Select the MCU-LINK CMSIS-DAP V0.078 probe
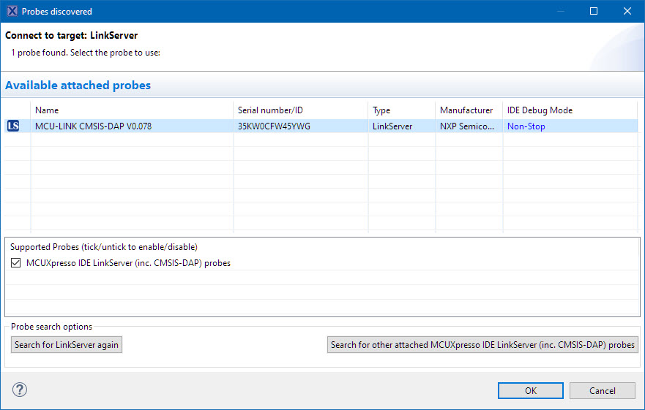This screenshot has height=410, width=645. (x=93, y=126)
